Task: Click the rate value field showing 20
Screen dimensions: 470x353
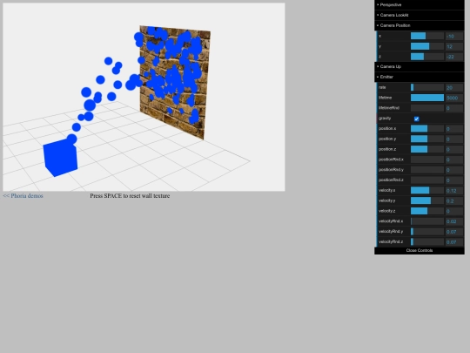Action: pyautogui.click(x=454, y=87)
